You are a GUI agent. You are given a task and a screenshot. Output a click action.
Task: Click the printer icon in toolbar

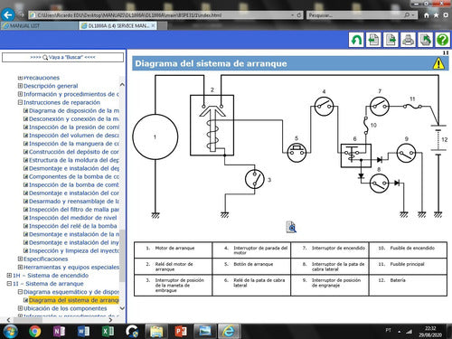click(x=408, y=40)
